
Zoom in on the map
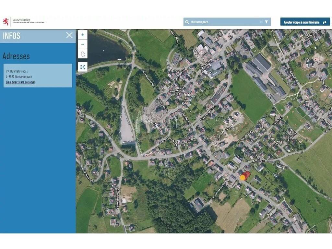coord(83,35)
